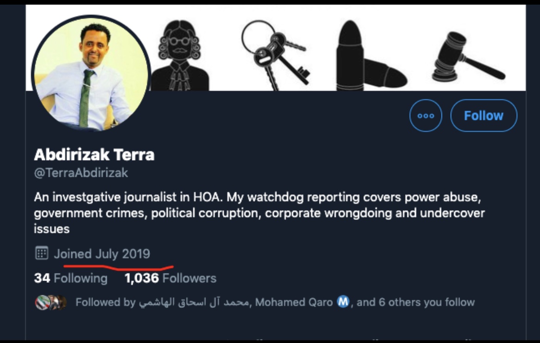The height and width of the screenshot is (343, 540).
Task: Click the blue M badge after Mohamed Qaro
Action: coord(343,303)
